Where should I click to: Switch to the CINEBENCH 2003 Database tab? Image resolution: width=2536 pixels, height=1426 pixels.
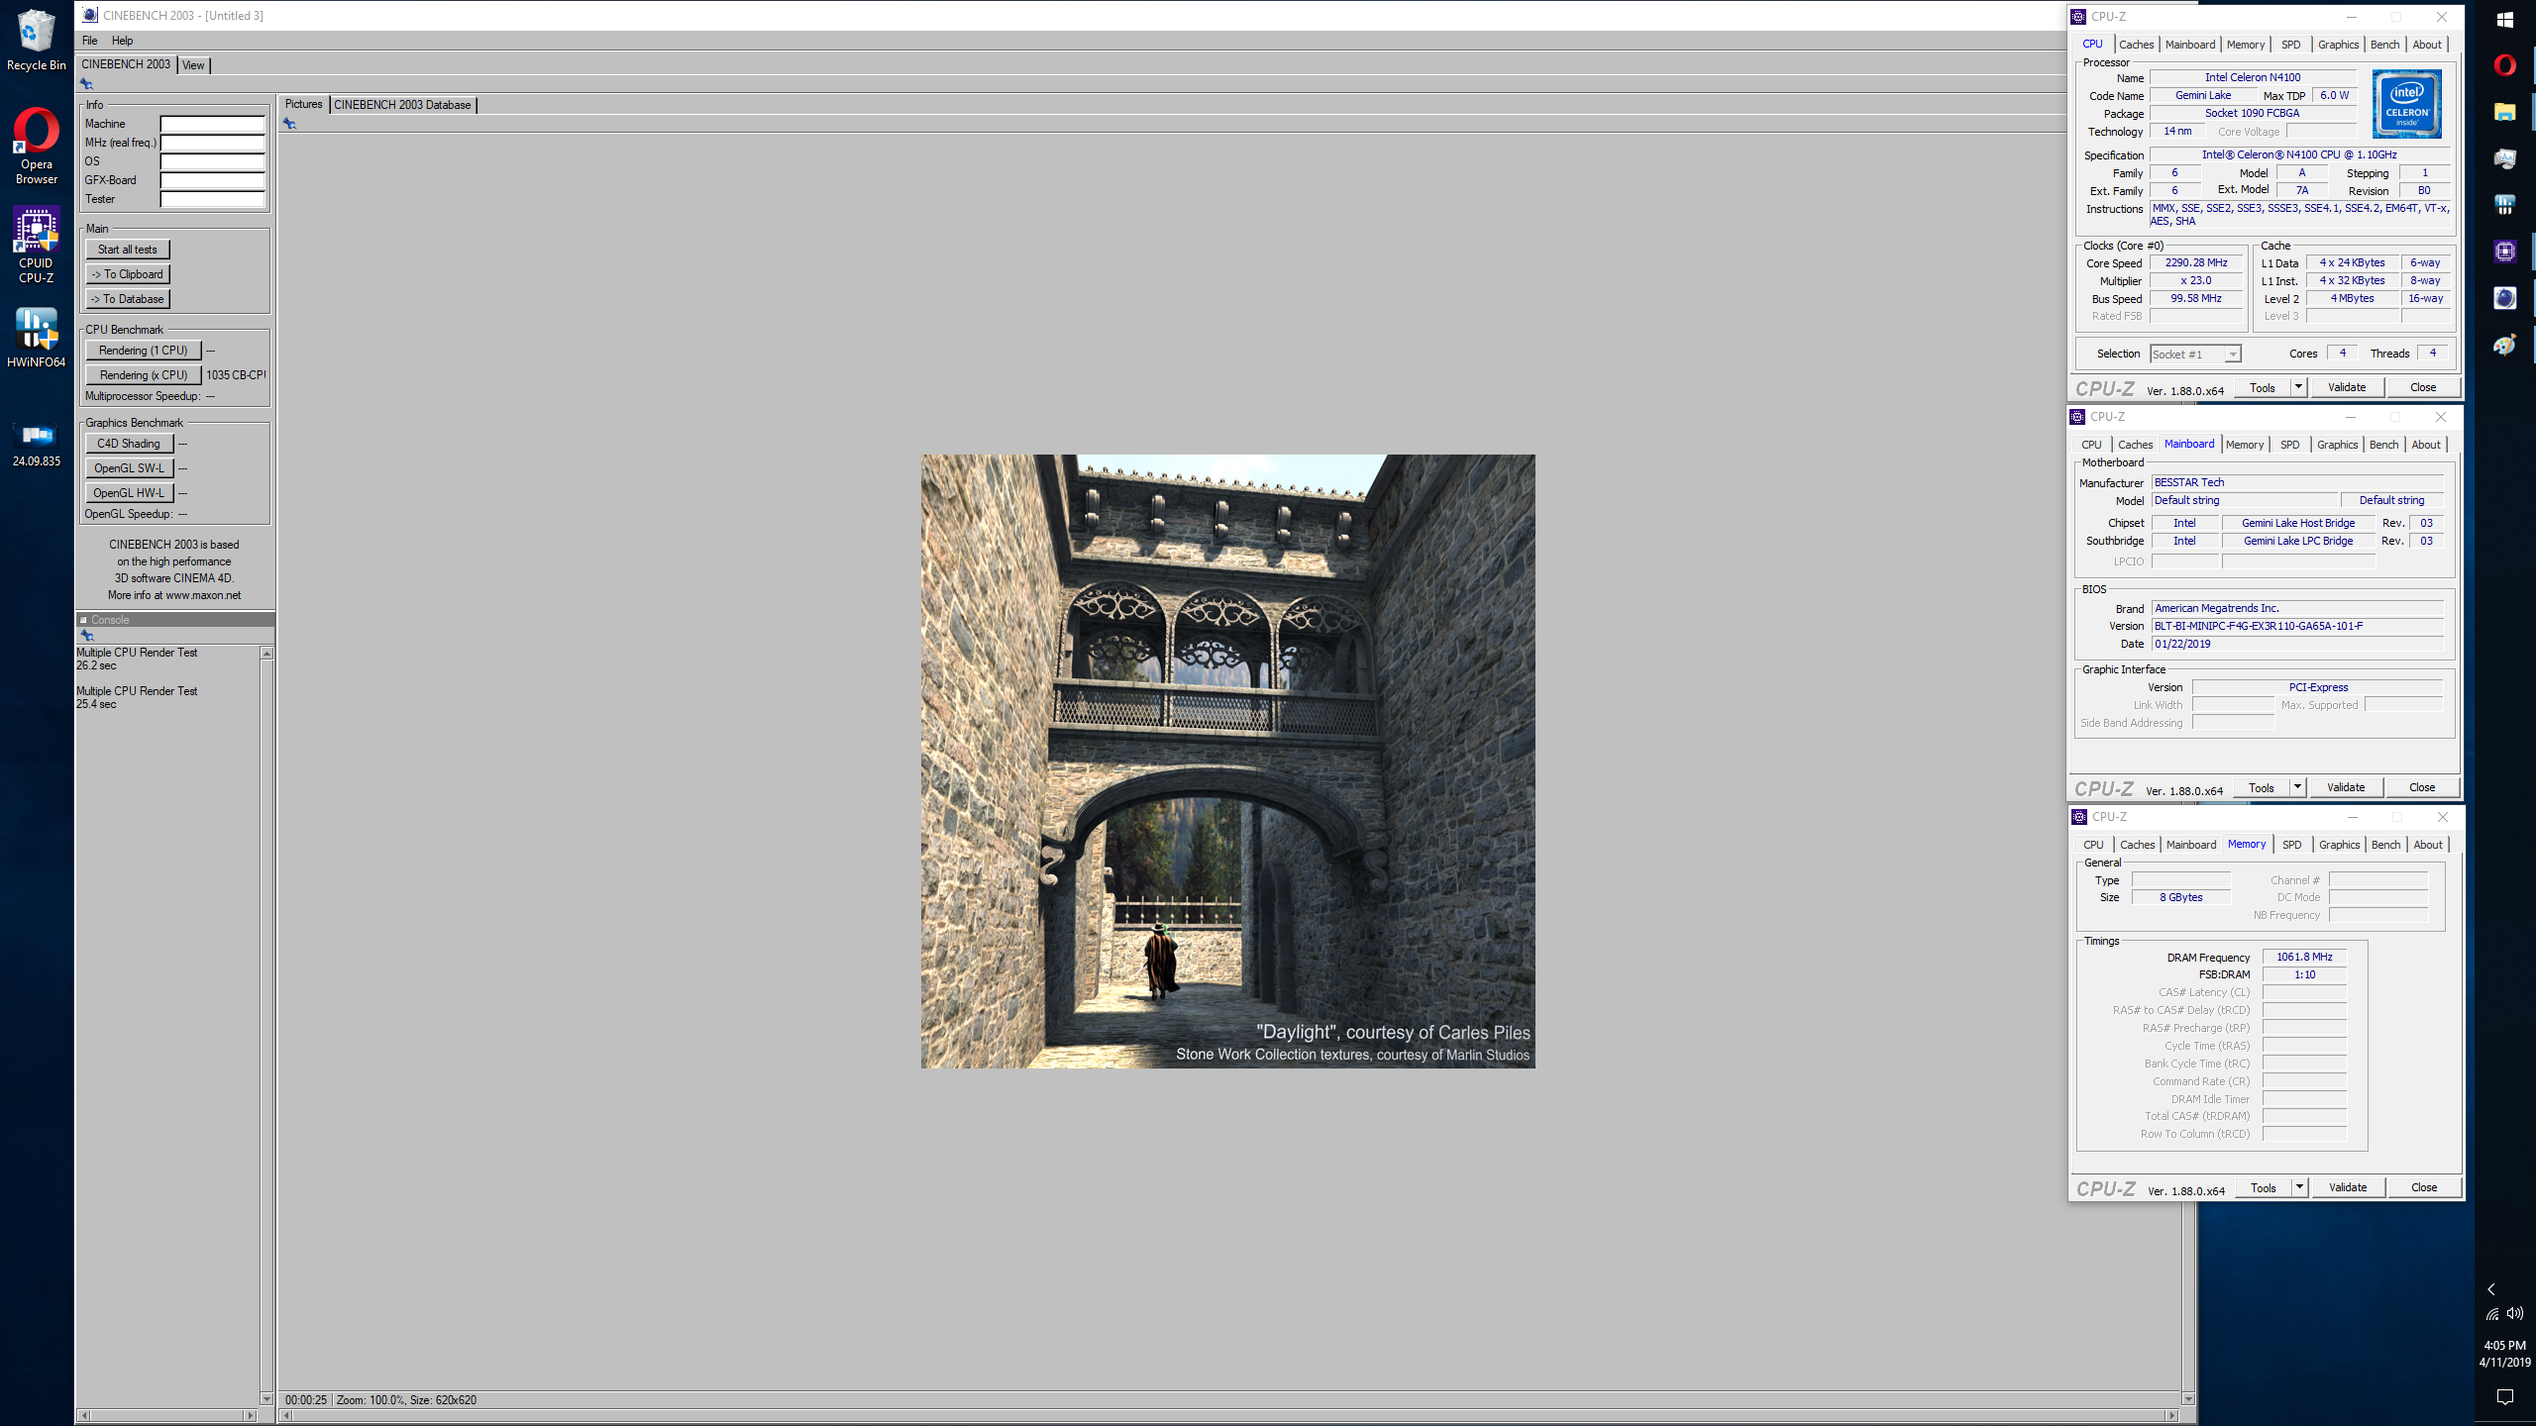(402, 105)
